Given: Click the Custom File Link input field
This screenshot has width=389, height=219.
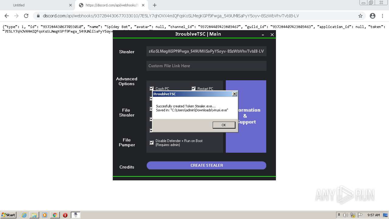Looking at the screenshot, I should [x=206, y=66].
